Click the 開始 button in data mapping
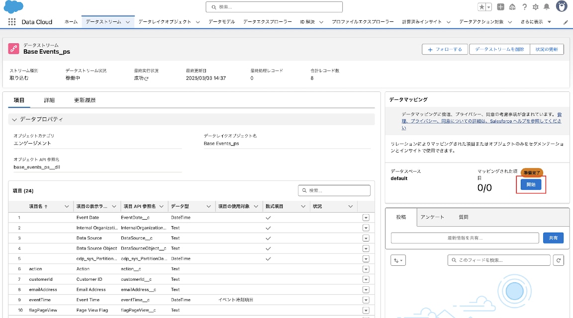 [531, 184]
